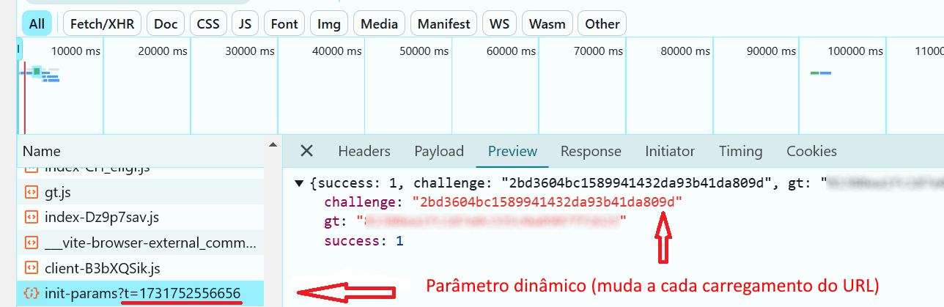
Task: Click the __vite-browser-external file icon
Action: pos(31,243)
